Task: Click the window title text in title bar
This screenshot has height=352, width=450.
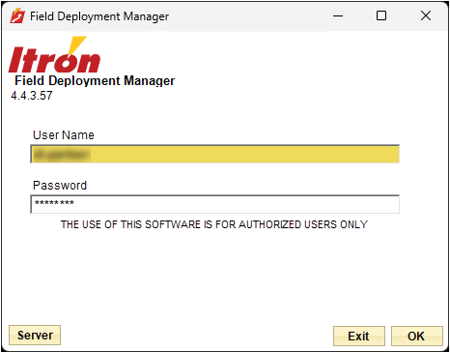Action: pyautogui.click(x=99, y=16)
